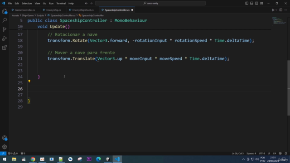The height and width of the screenshot is (163, 290).
Task: Open the notifications bell in status bar
Action: click(286, 153)
